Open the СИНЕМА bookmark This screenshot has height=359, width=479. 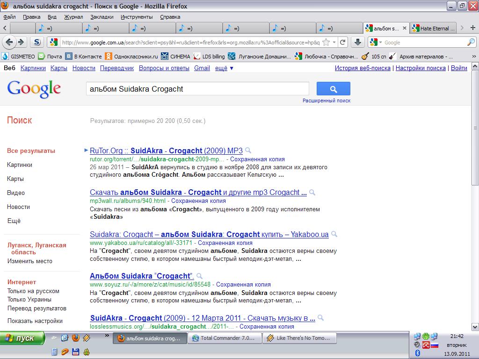point(176,57)
